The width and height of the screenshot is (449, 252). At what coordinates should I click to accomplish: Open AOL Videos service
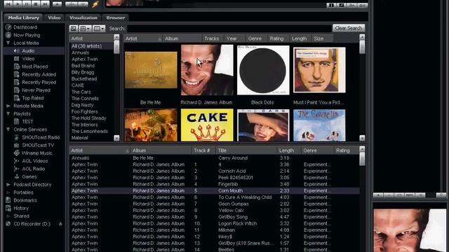(35, 161)
